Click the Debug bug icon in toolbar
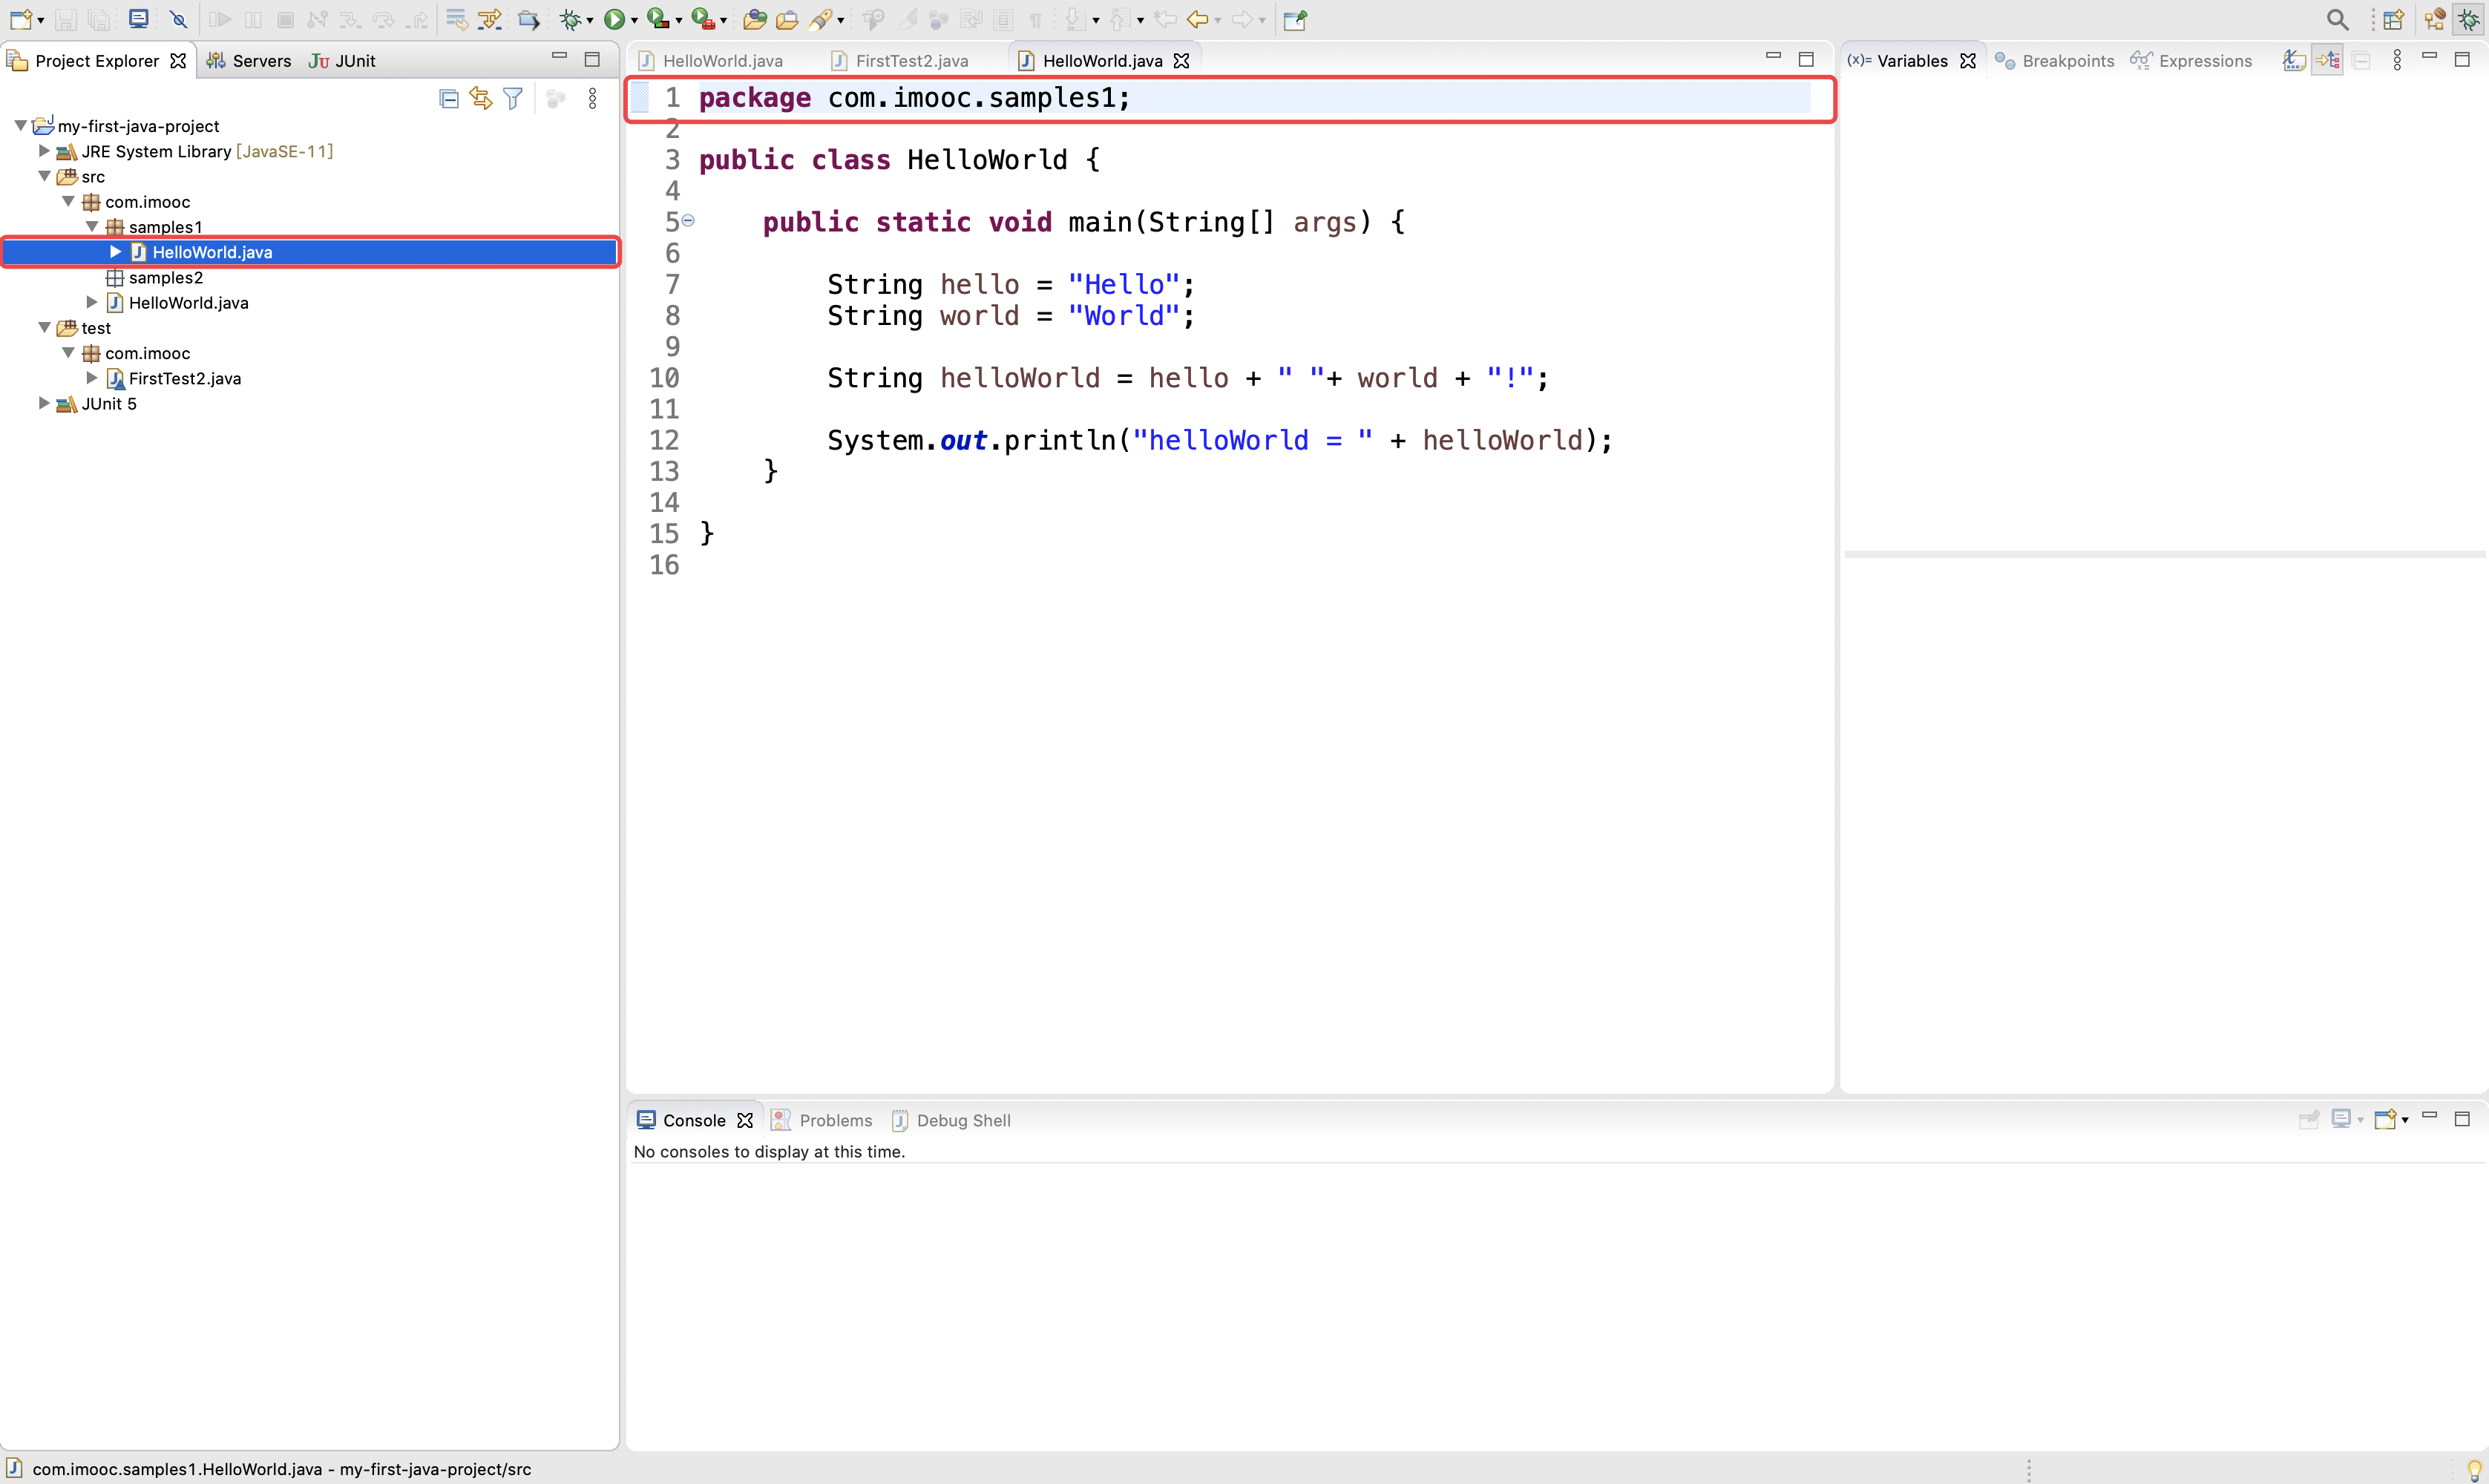The height and width of the screenshot is (1484, 2489). click(x=570, y=19)
